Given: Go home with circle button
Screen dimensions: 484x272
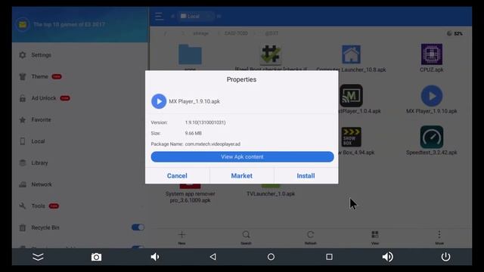Looking at the screenshot, I should click(271, 257).
